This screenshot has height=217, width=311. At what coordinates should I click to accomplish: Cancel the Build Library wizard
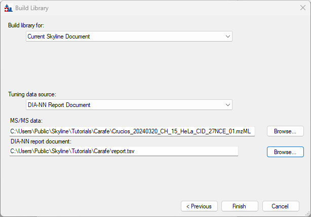coord(280,206)
